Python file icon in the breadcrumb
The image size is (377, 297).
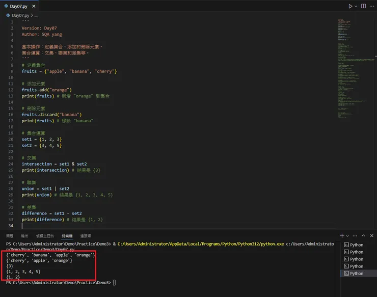[8, 15]
